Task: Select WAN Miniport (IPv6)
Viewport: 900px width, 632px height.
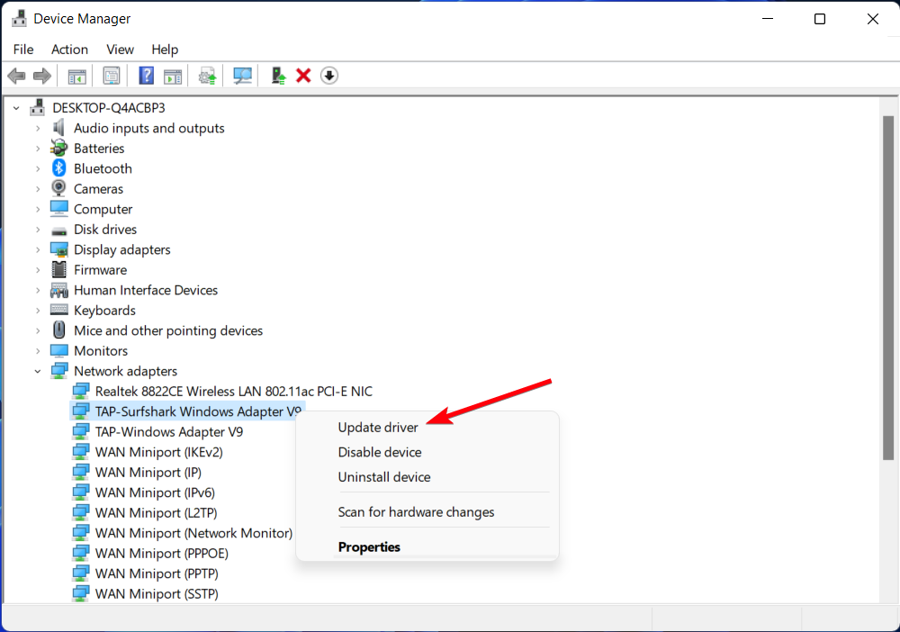Action: coord(155,492)
